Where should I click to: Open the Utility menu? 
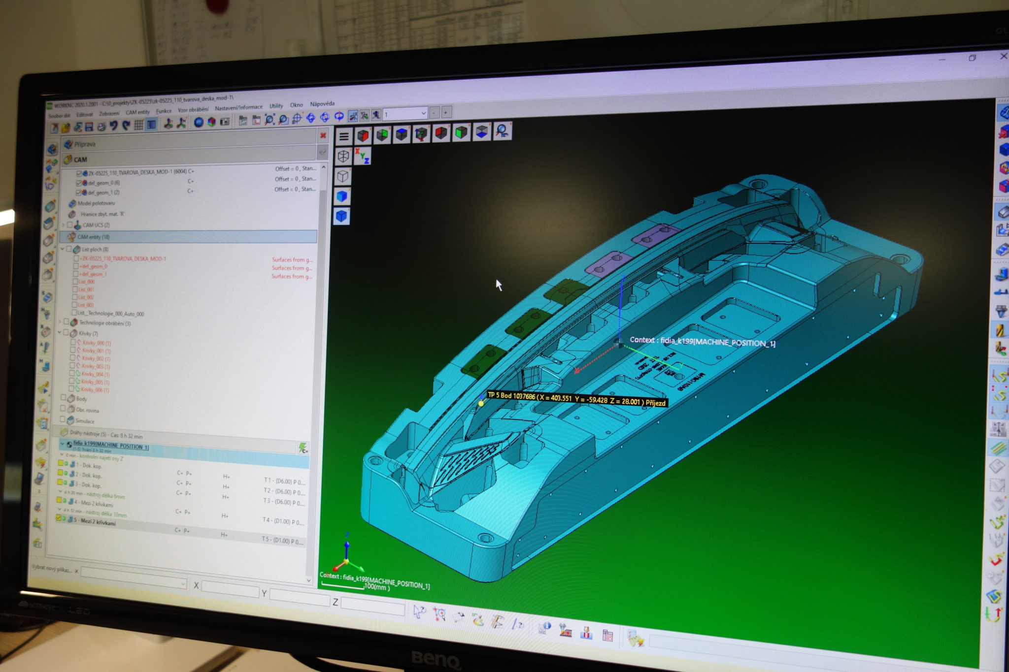pyautogui.click(x=276, y=106)
